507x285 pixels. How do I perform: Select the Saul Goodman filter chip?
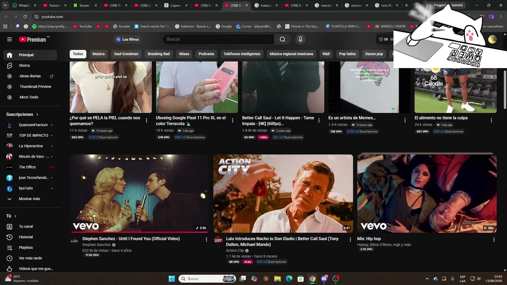tap(126, 54)
